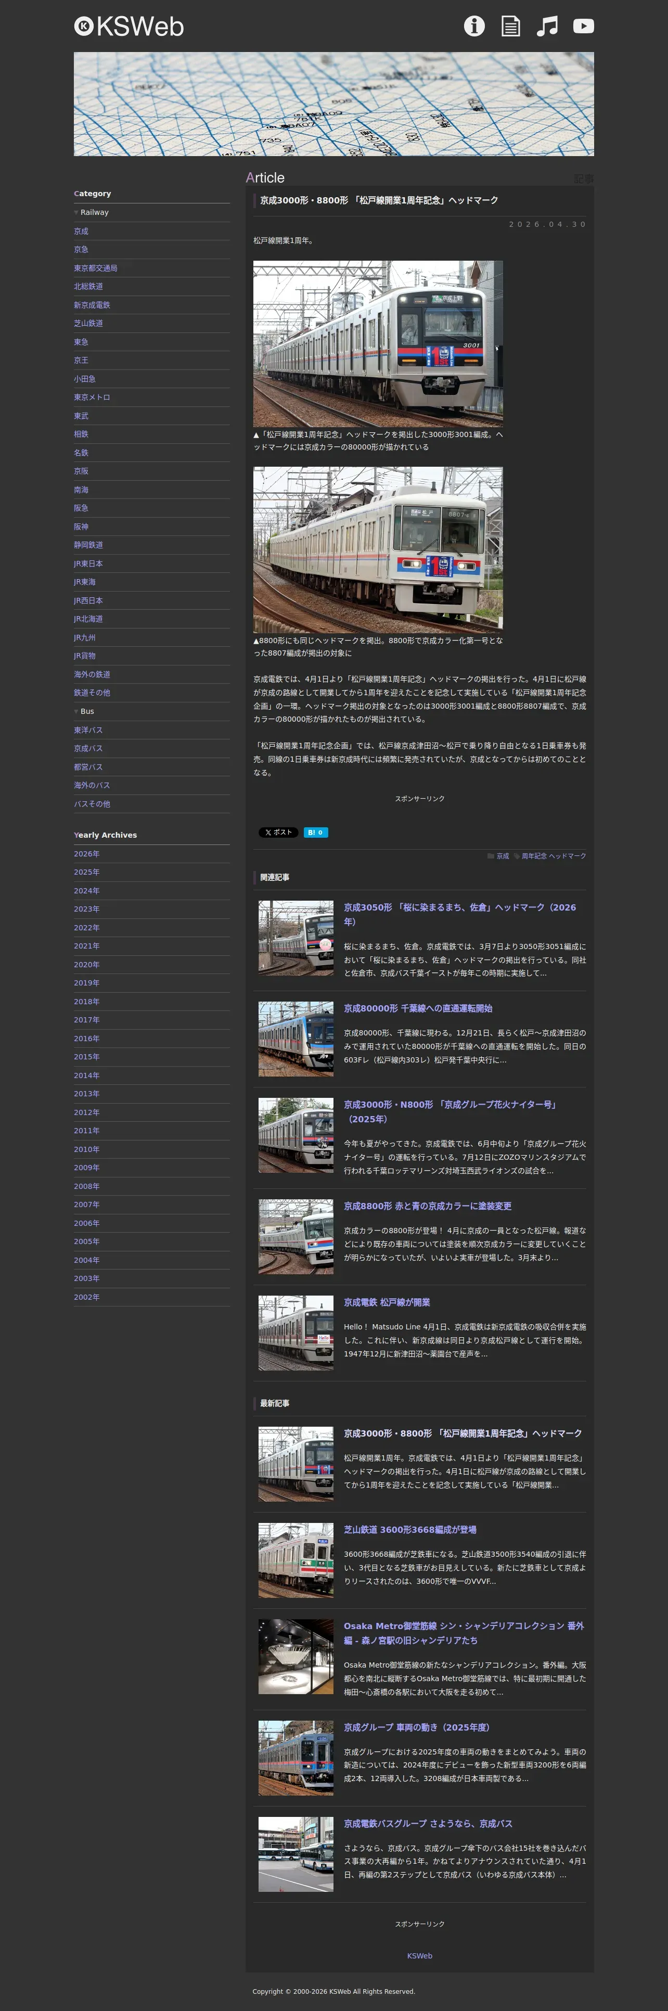Viewport: 668px width, 2011px height.
Task: Select the 芝山鉄道 category
Action: tap(88, 323)
